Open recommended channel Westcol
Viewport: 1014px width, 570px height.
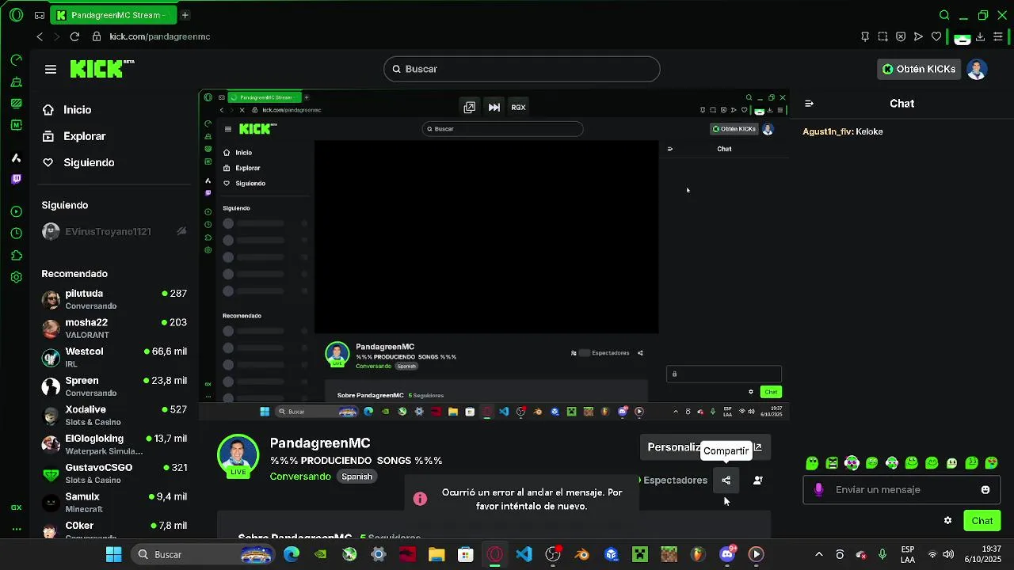(114, 357)
